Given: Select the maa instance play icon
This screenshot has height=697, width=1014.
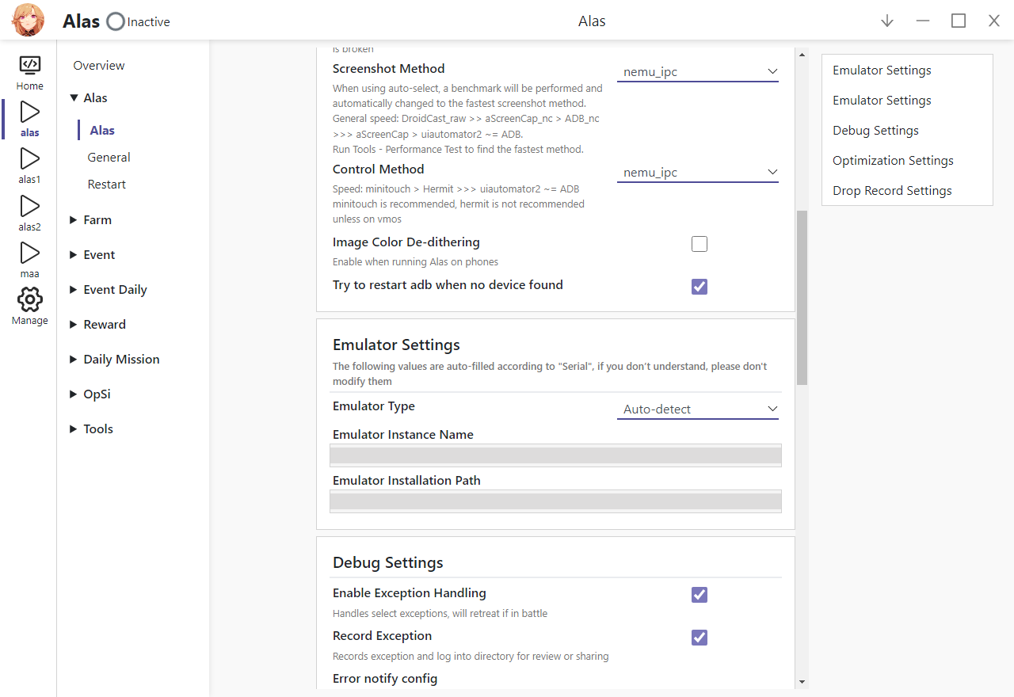Looking at the screenshot, I should tap(30, 253).
